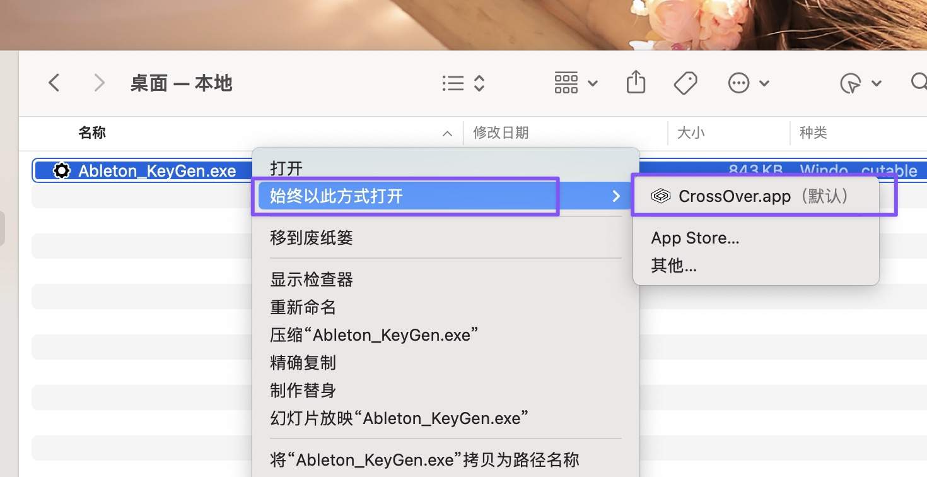This screenshot has width=927, height=477.
Task: Click the Tags icon in the toolbar
Action: pyautogui.click(x=685, y=82)
